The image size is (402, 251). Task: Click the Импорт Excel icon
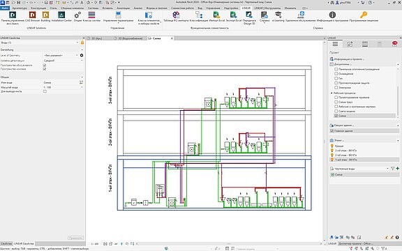(216, 15)
